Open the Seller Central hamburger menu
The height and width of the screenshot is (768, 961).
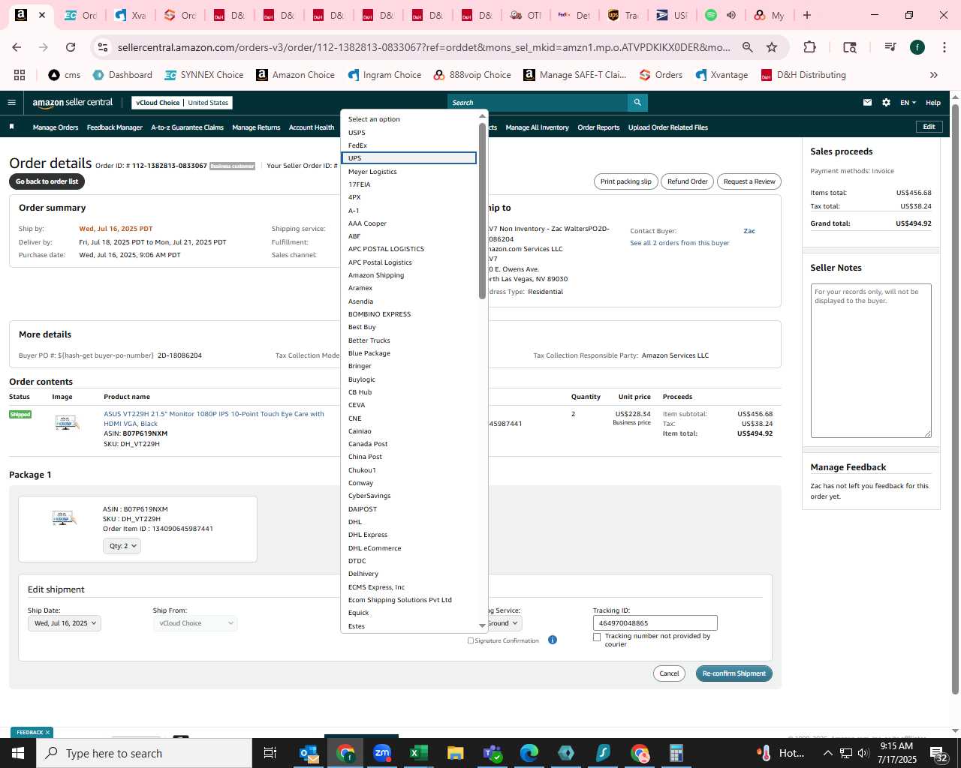pyautogui.click(x=11, y=103)
